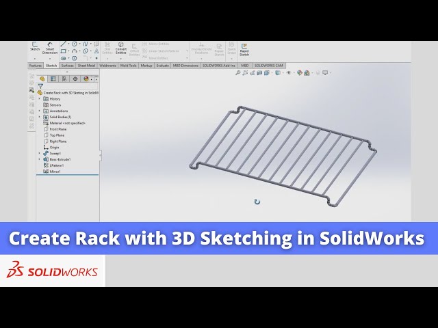438x328 pixels.
Task: Expand the Sweep1 feature
Action: click(x=40, y=154)
